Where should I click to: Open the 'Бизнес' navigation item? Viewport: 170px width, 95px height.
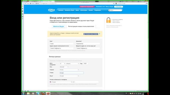point(91,10)
